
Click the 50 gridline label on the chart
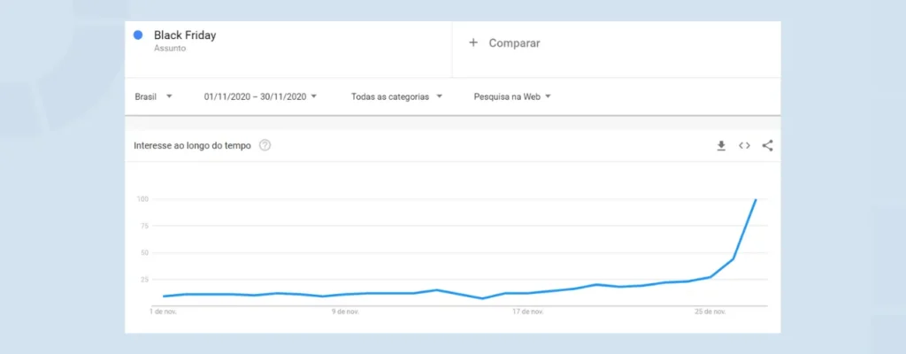tap(144, 253)
